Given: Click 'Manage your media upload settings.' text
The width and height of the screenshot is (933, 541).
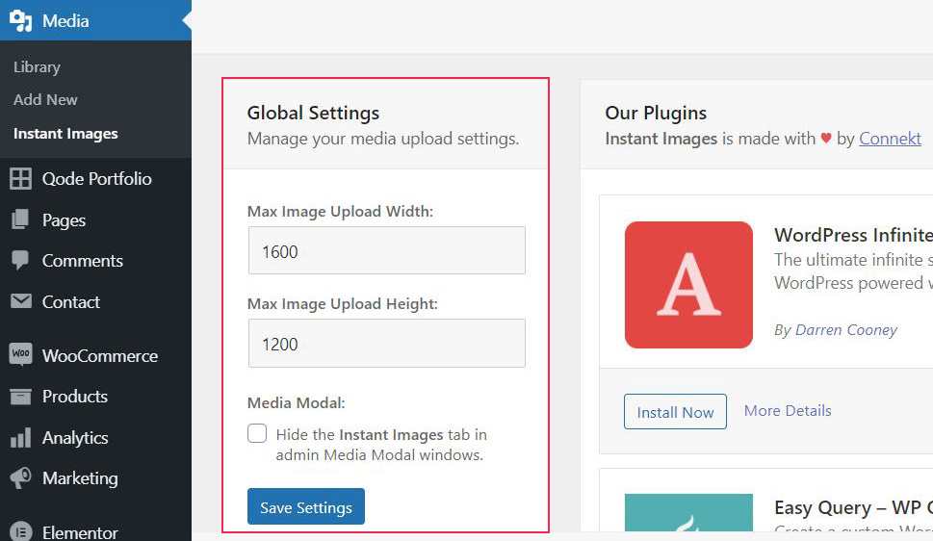Looking at the screenshot, I should click(x=383, y=139).
